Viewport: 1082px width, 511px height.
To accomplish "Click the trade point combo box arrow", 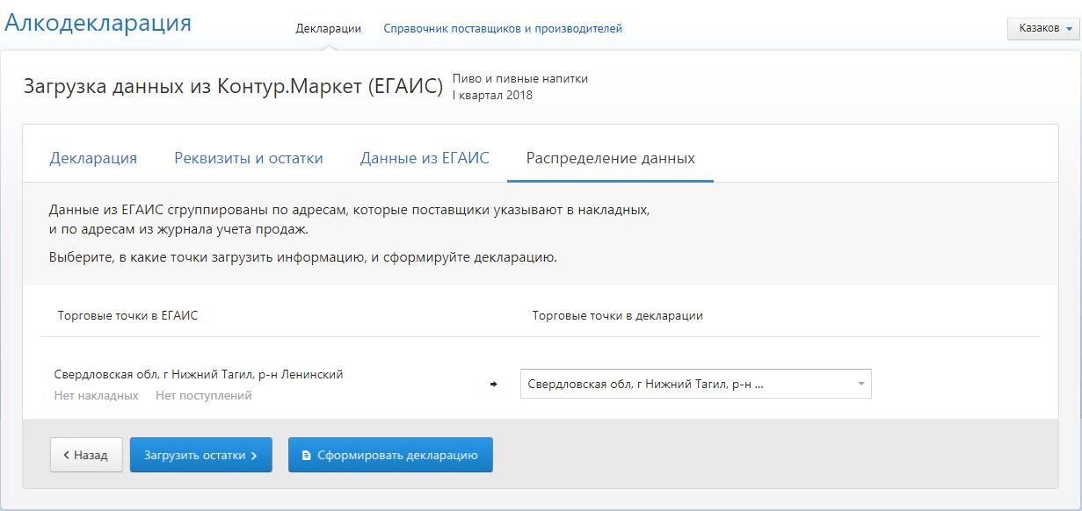I will pyautogui.click(x=861, y=384).
